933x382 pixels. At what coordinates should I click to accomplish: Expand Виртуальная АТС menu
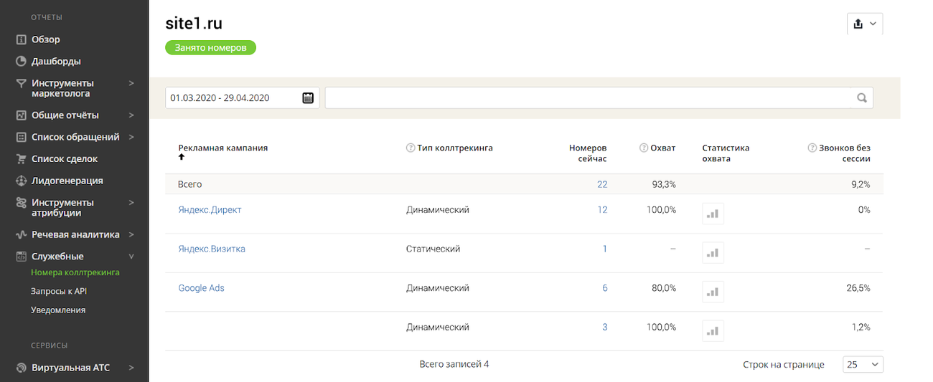click(x=131, y=368)
